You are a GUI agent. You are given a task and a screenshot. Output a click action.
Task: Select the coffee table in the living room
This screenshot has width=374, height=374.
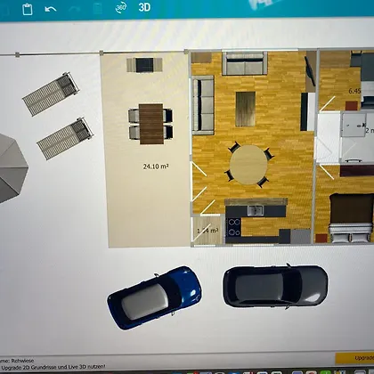click(x=246, y=109)
